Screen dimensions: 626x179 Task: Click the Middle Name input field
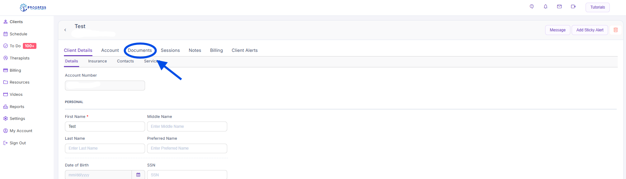tap(187, 126)
